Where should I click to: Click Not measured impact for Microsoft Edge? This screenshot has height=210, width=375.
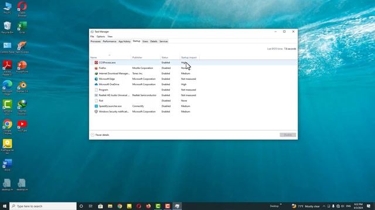point(189,79)
